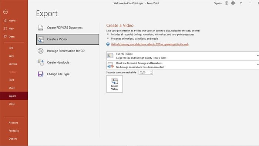Select the Export sidebar item
Image resolution: width=259 pixels, height=146 pixels.
click(14, 96)
